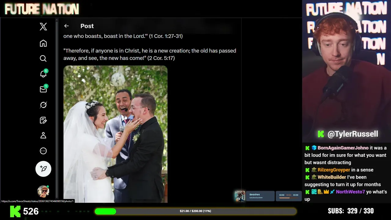The image size is (391, 220).
Task: Click the 526 viewer count
Action: coord(31,211)
